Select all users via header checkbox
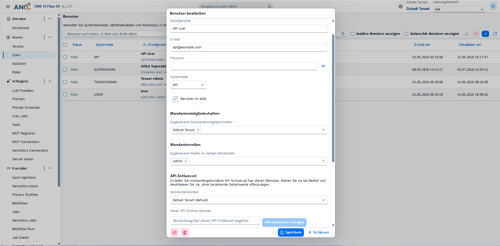The image size is (500, 246). click(x=65, y=45)
